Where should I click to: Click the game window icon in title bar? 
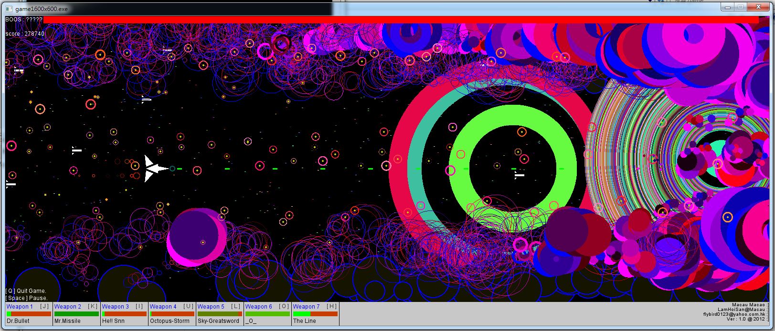click(x=9, y=9)
